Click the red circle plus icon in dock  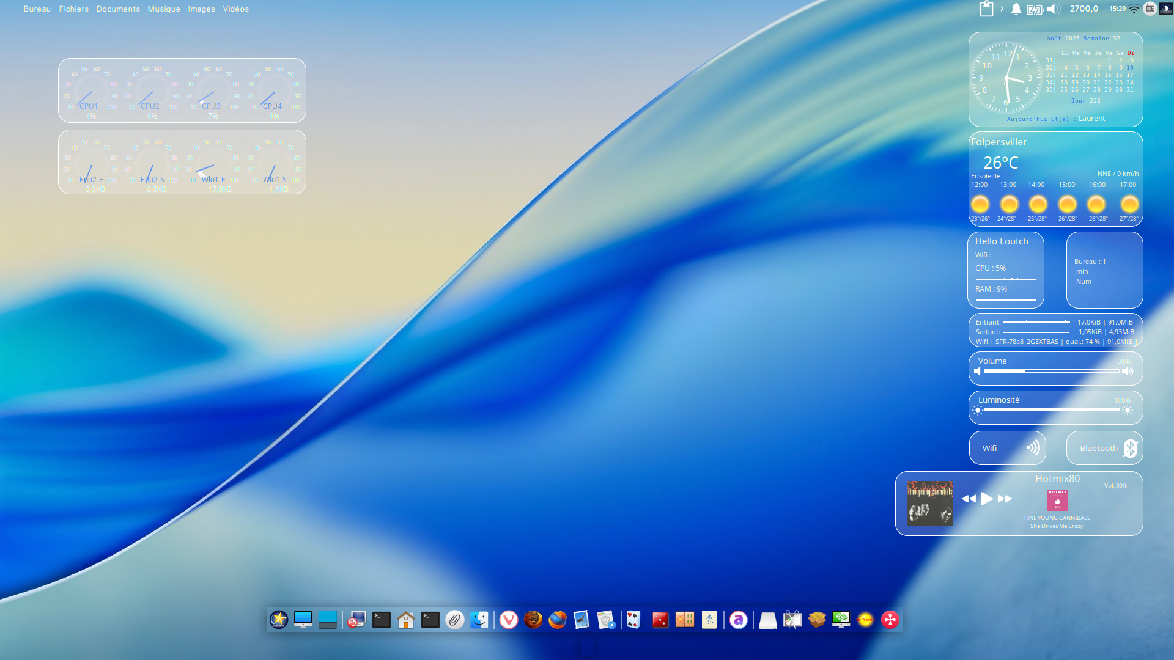coord(890,620)
